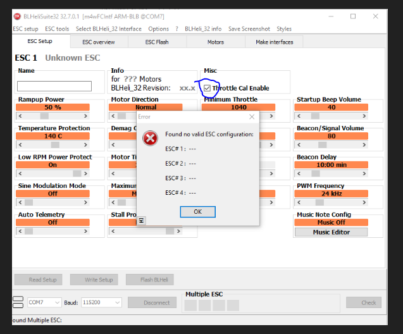This screenshot has width=403, height=334.
Task: Click the ESC Name input field
Action: coord(54,86)
